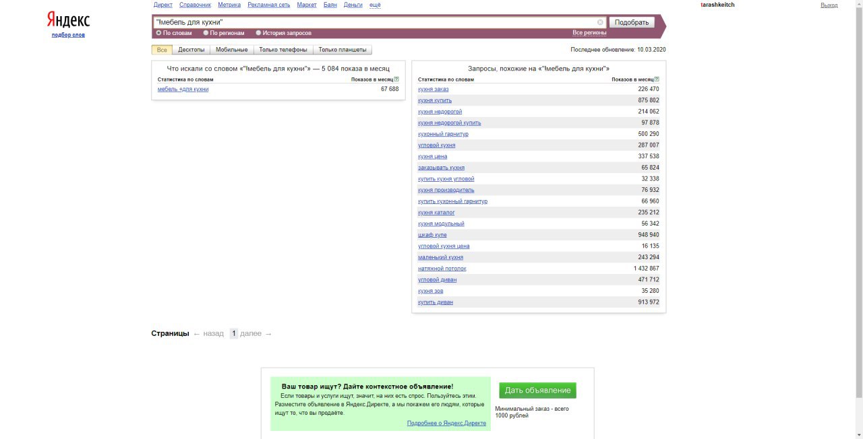Click Последнее обновление: 10.03.2020 text
863x439 pixels.
pos(618,50)
